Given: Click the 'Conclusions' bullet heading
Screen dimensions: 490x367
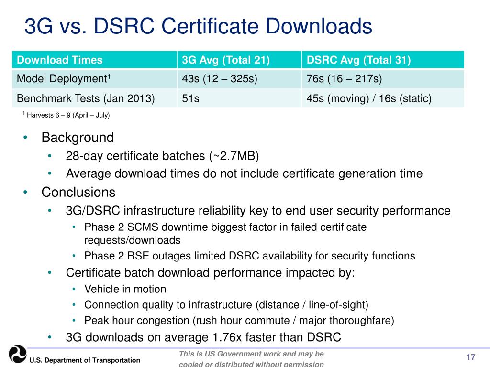Looking at the screenshot, I should pyautogui.click(x=78, y=192).
